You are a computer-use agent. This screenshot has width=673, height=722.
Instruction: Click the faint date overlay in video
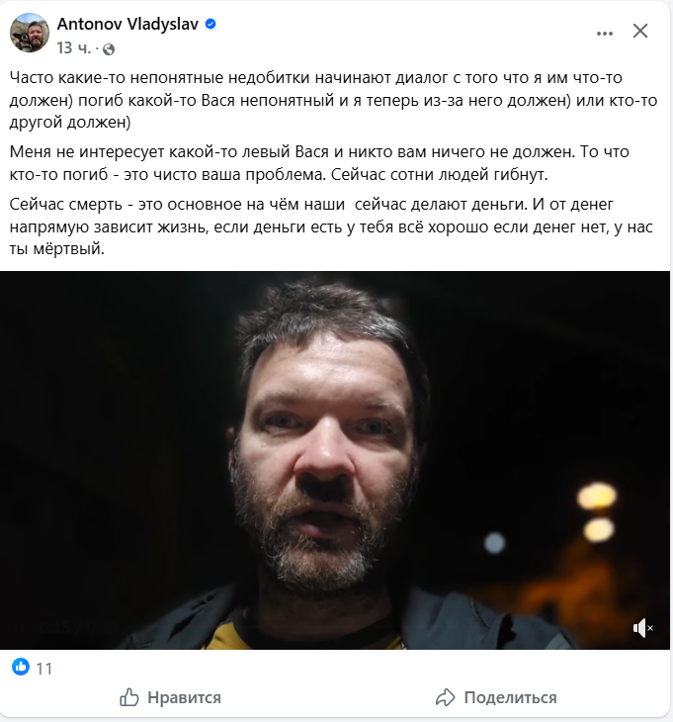[x=64, y=627]
